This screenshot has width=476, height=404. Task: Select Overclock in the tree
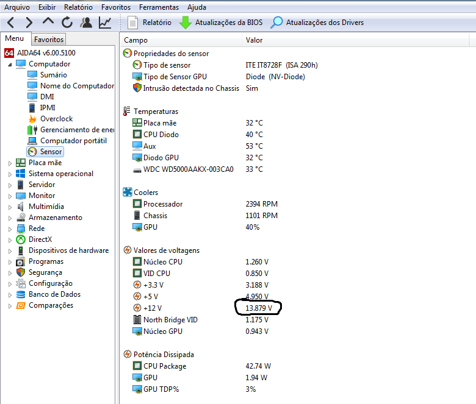pos(56,119)
